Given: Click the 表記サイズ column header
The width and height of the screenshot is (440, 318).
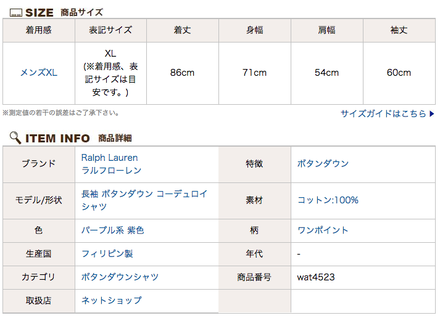Looking at the screenshot, I should [110, 30].
